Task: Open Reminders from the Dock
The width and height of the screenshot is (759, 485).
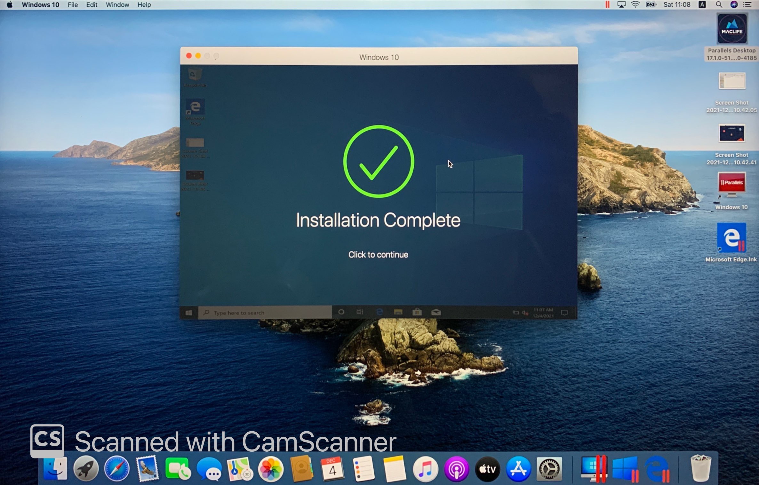Action: point(364,469)
